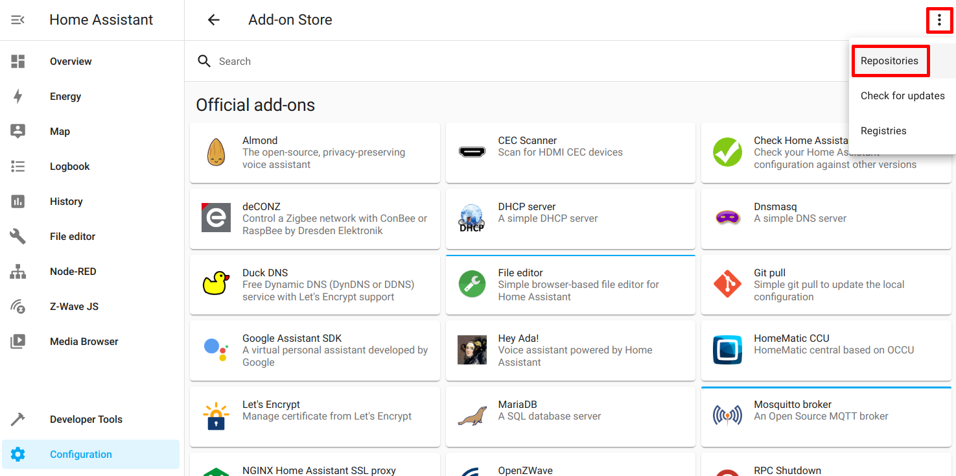Click the green checkmark add-on icon
The height and width of the screenshot is (476, 956).
point(727,152)
